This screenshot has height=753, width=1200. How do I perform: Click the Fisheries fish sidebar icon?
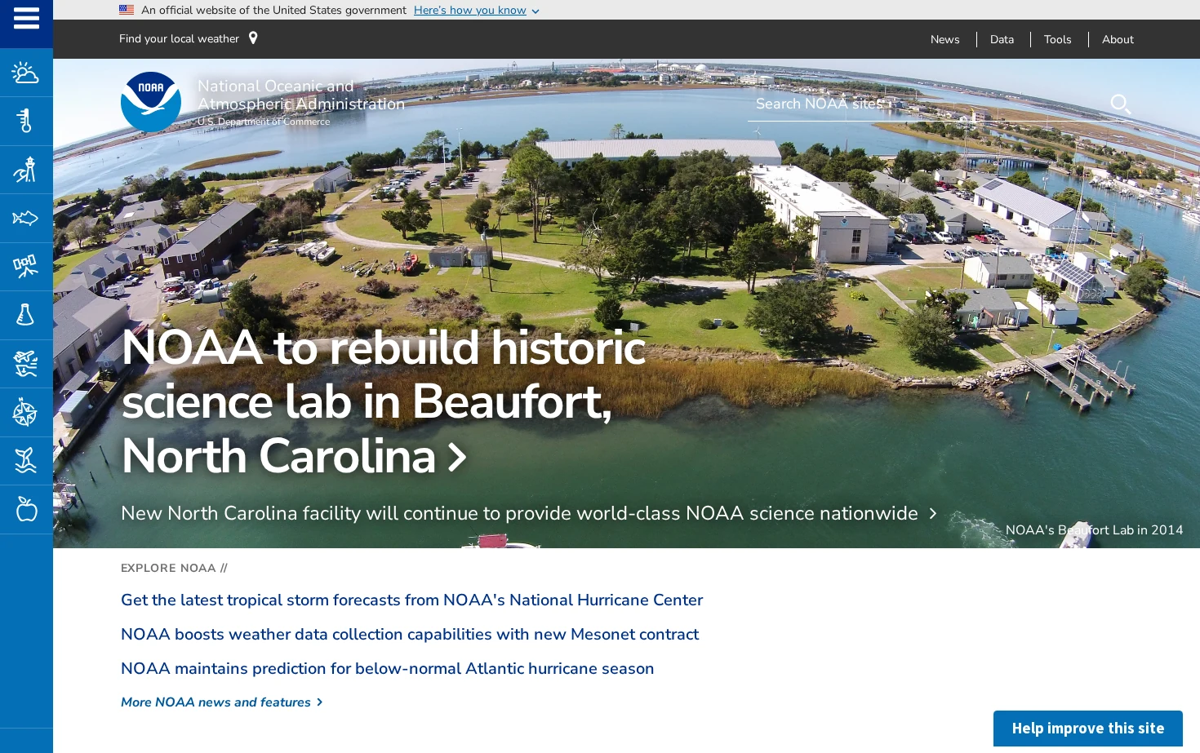click(25, 218)
